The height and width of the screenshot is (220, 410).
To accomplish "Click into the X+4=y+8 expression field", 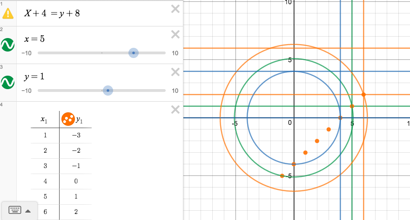I will pos(93,13).
